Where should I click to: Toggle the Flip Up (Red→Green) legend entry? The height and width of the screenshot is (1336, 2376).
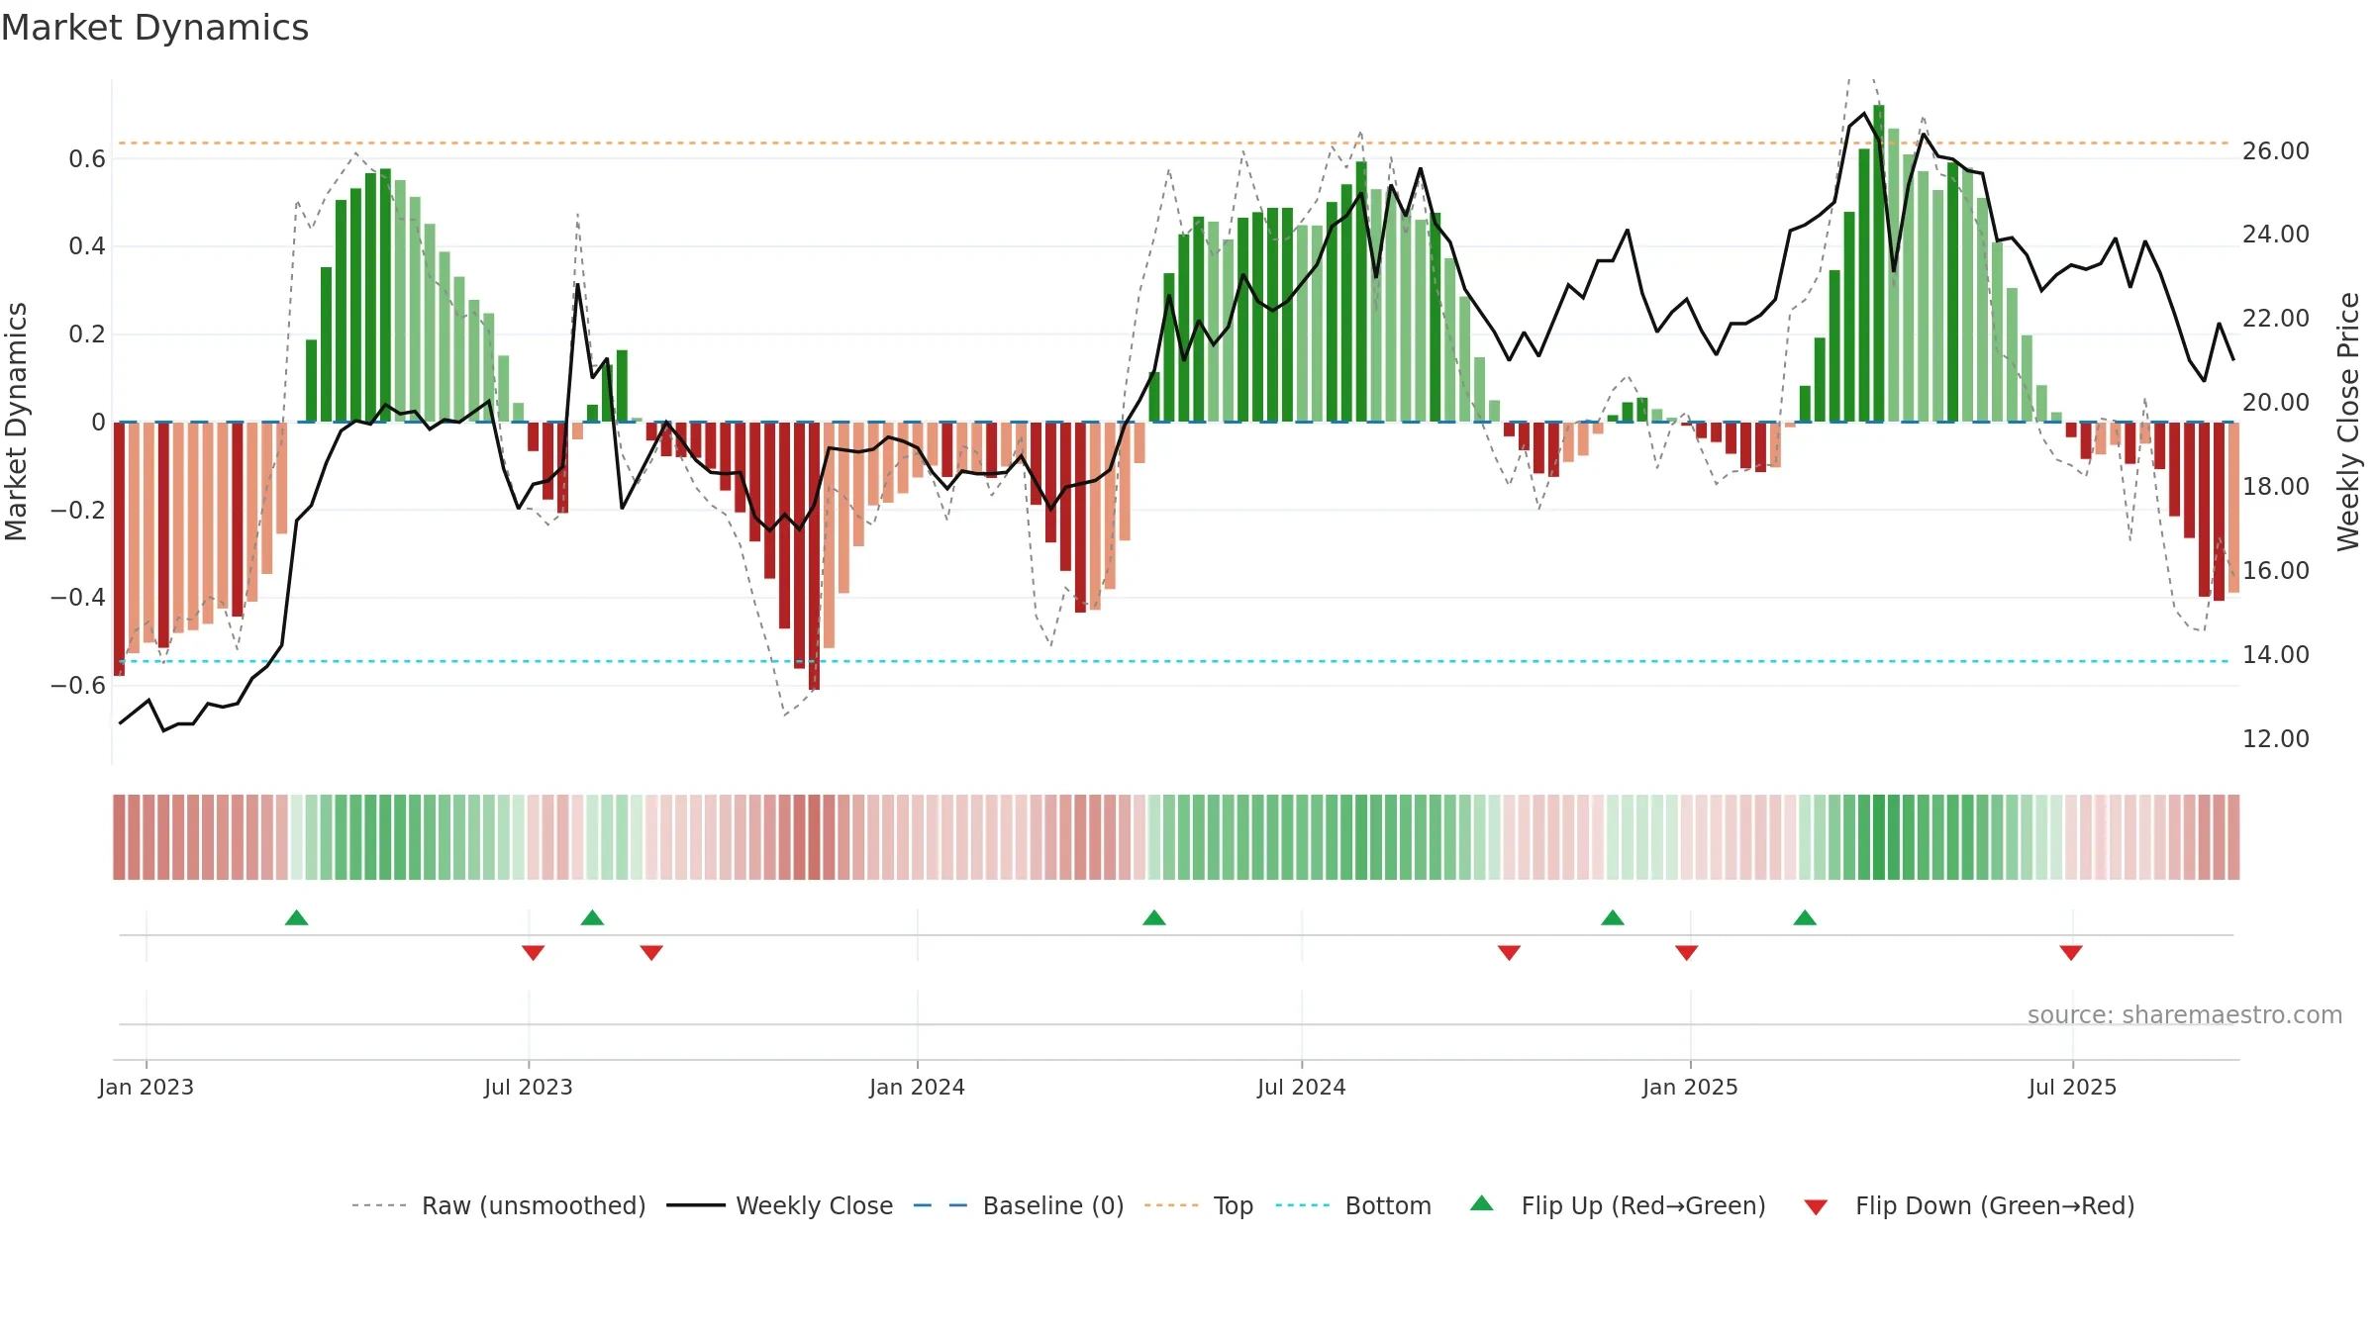(x=1618, y=1205)
